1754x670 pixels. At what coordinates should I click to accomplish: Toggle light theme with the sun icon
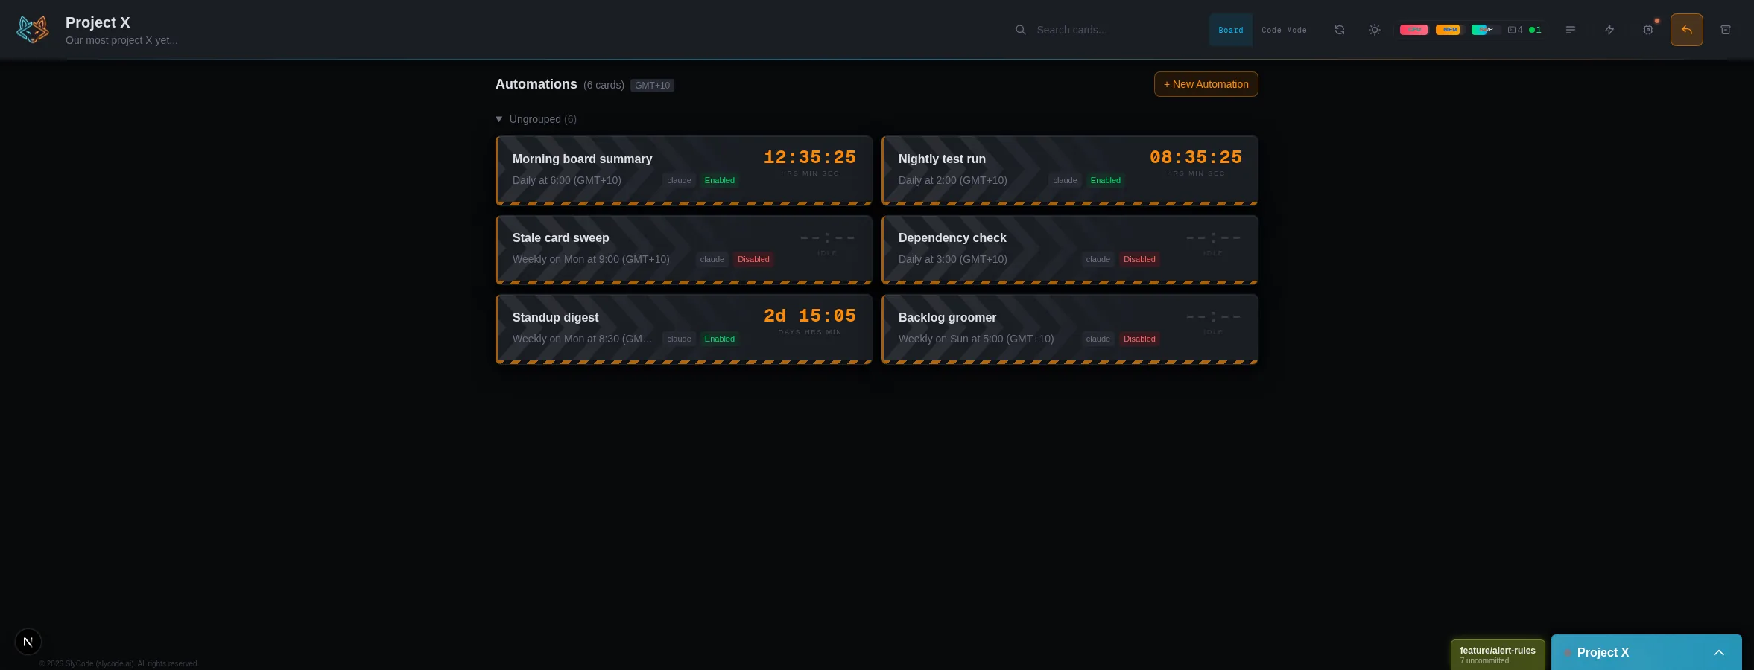pyautogui.click(x=1375, y=30)
